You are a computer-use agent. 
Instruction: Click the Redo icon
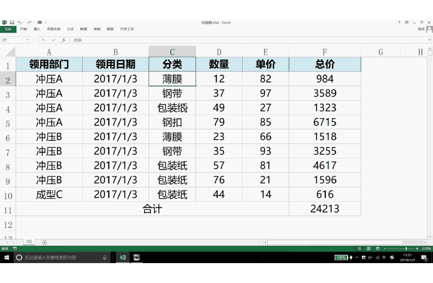pos(29,22)
